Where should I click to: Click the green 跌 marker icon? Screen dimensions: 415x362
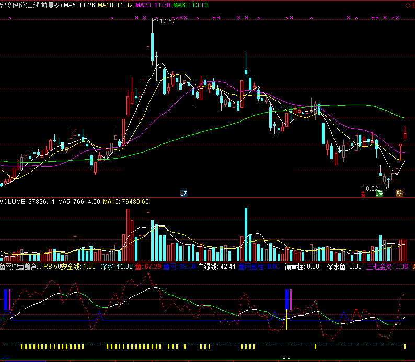[379, 194]
